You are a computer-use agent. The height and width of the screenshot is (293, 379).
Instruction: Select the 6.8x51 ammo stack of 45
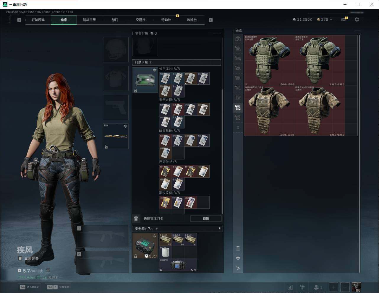(166, 240)
